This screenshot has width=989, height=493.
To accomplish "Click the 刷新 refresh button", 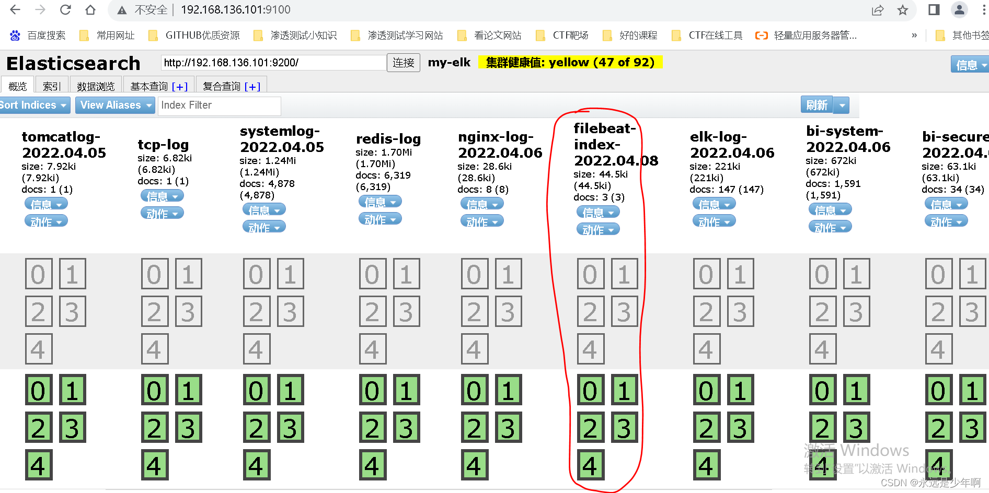I will point(816,105).
